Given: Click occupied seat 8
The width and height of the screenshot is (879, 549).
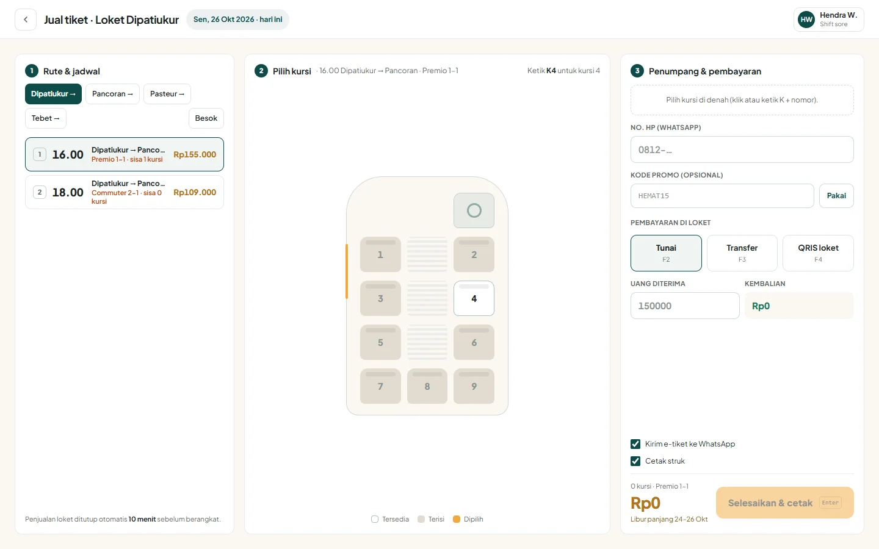Looking at the screenshot, I should pyautogui.click(x=427, y=386).
